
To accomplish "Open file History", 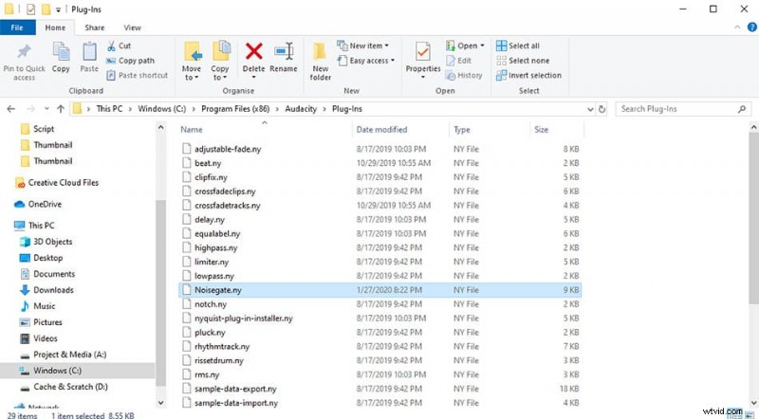I will click(x=464, y=75).
